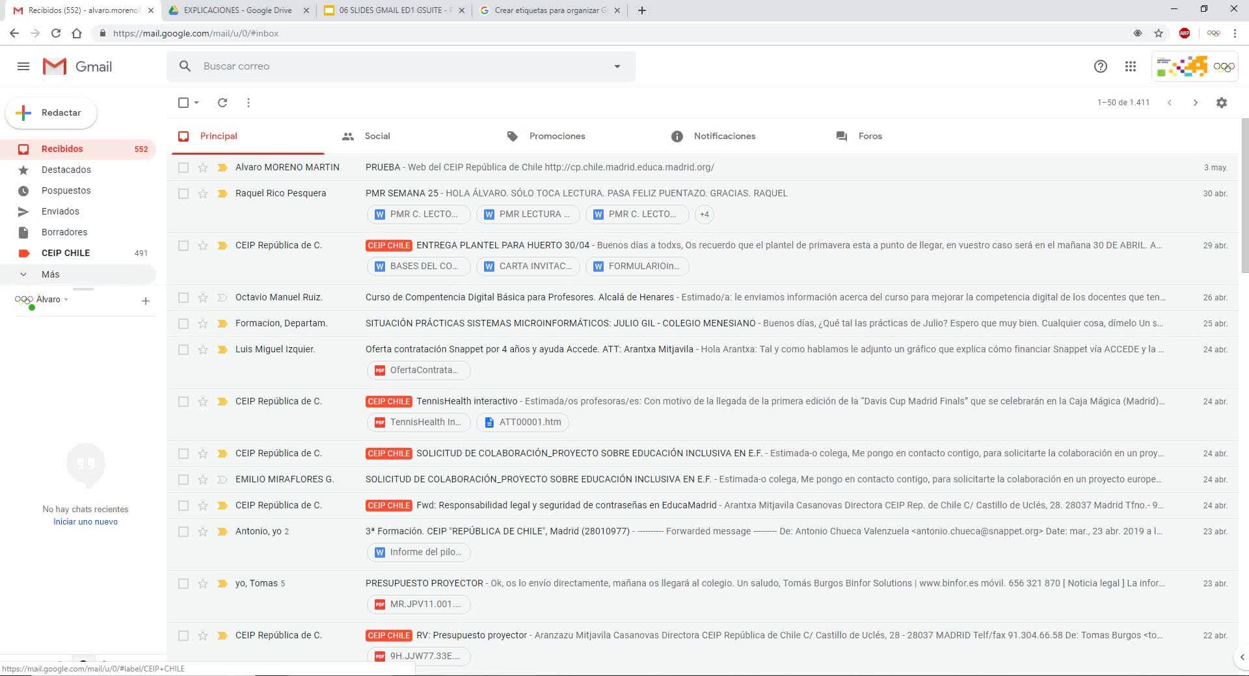The image size is (1249, 676).
Task: Open OfertaContrata... PDF attachment
Action: [x=418, y=370]
